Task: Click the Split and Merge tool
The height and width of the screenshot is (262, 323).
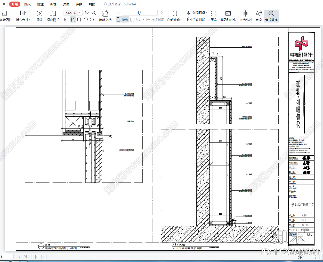Action: tap(23, 16)
